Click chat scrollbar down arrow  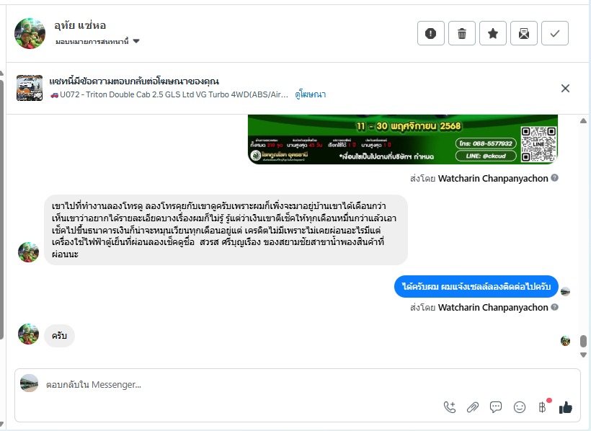pos(583,355)
